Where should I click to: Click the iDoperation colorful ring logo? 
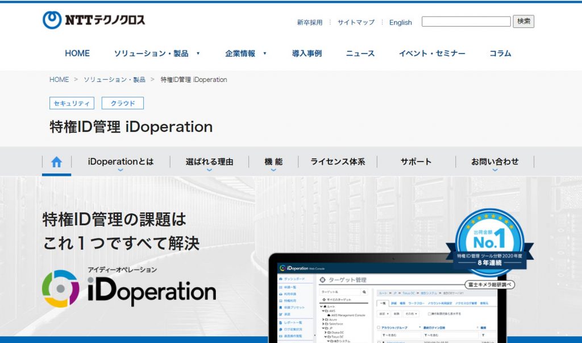tap(61, 288)
